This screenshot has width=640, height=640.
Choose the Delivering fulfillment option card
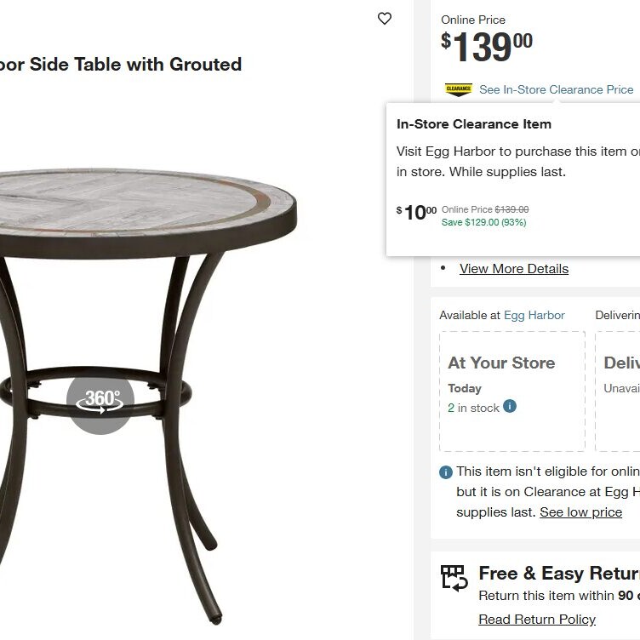[x=619, y=391]
